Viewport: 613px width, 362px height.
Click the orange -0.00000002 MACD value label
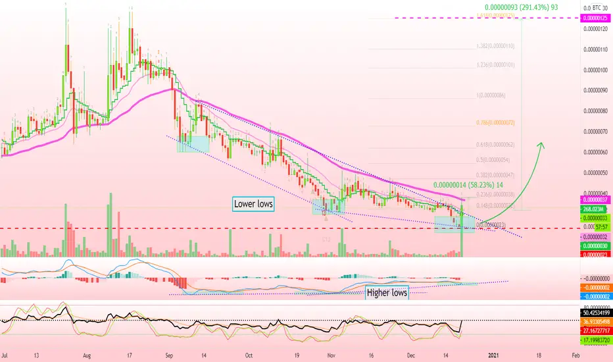(595, 288)
